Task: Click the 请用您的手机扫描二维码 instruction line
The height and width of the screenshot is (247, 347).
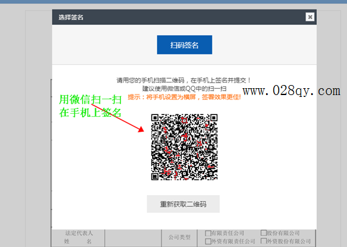Action: coord(184,80)
